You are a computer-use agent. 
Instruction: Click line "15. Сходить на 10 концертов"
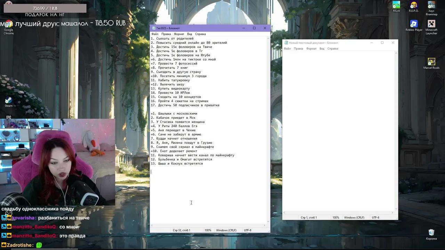click(176, 97)
